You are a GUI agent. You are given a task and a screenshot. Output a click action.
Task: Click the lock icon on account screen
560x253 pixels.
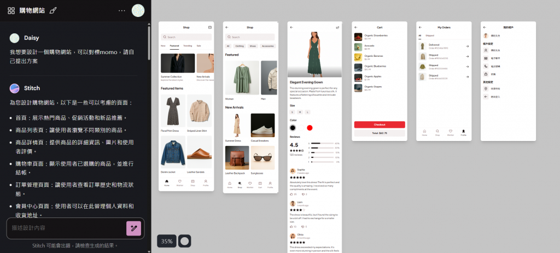(x=486, y=74)
